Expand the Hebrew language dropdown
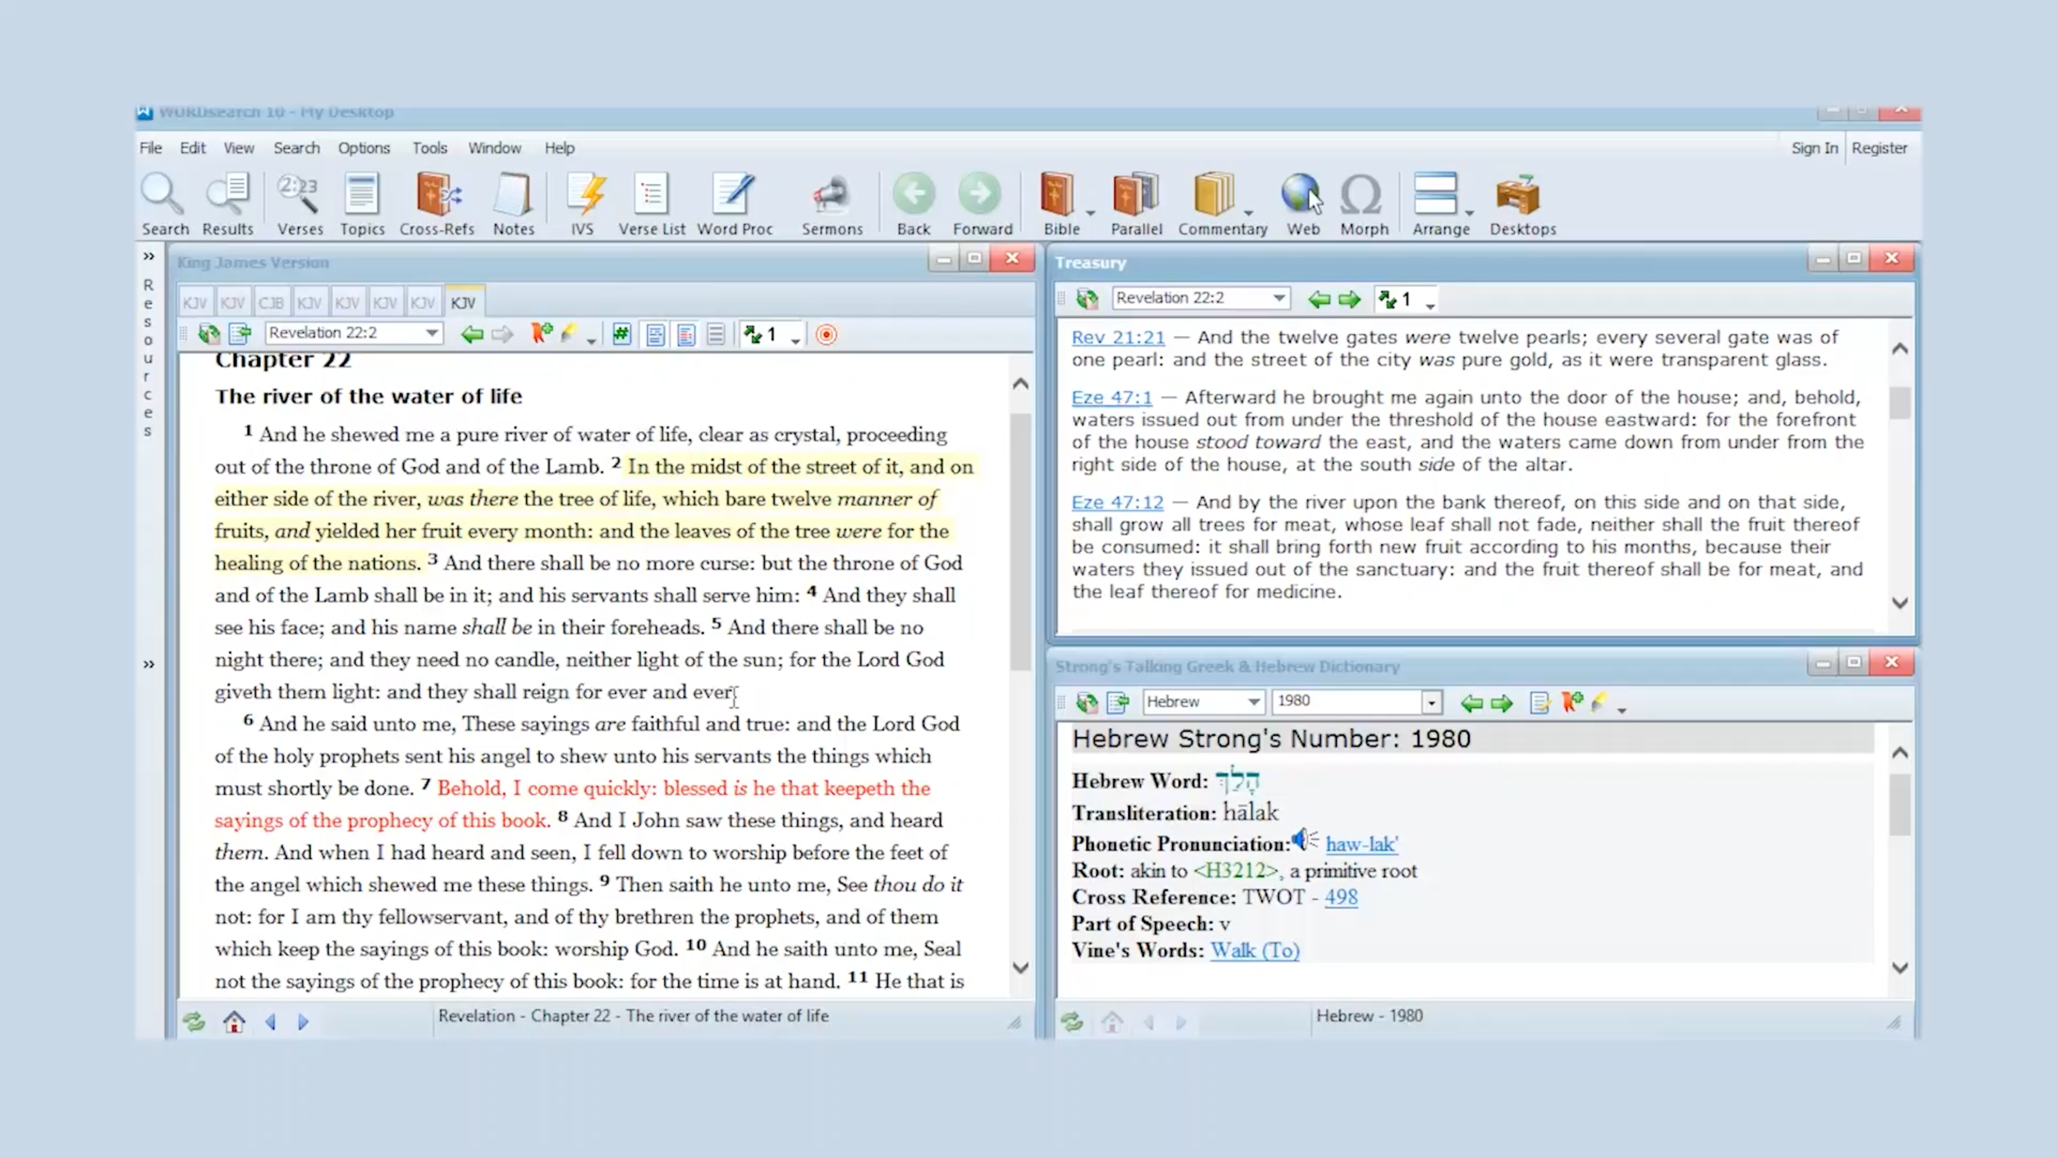The image size is (2057, 1157). (x=1253, y=702)
